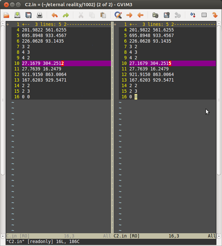
Task: Click the Open file toolbar icon
Action: click(x=6, y=15)
